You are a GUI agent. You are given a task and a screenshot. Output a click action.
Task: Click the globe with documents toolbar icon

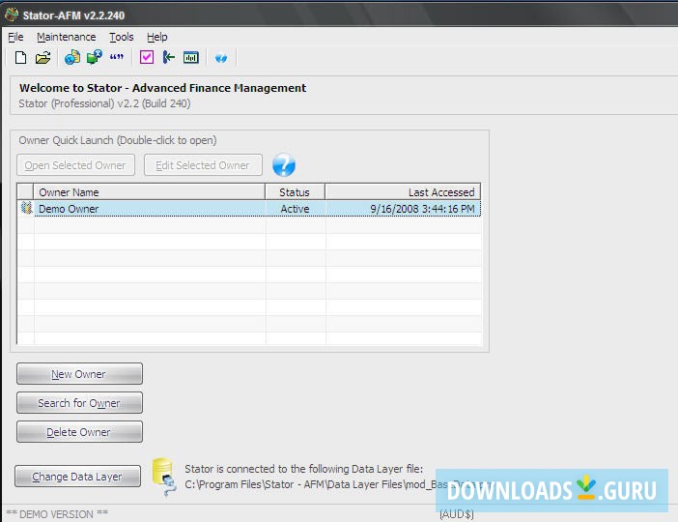coord(71,57)
